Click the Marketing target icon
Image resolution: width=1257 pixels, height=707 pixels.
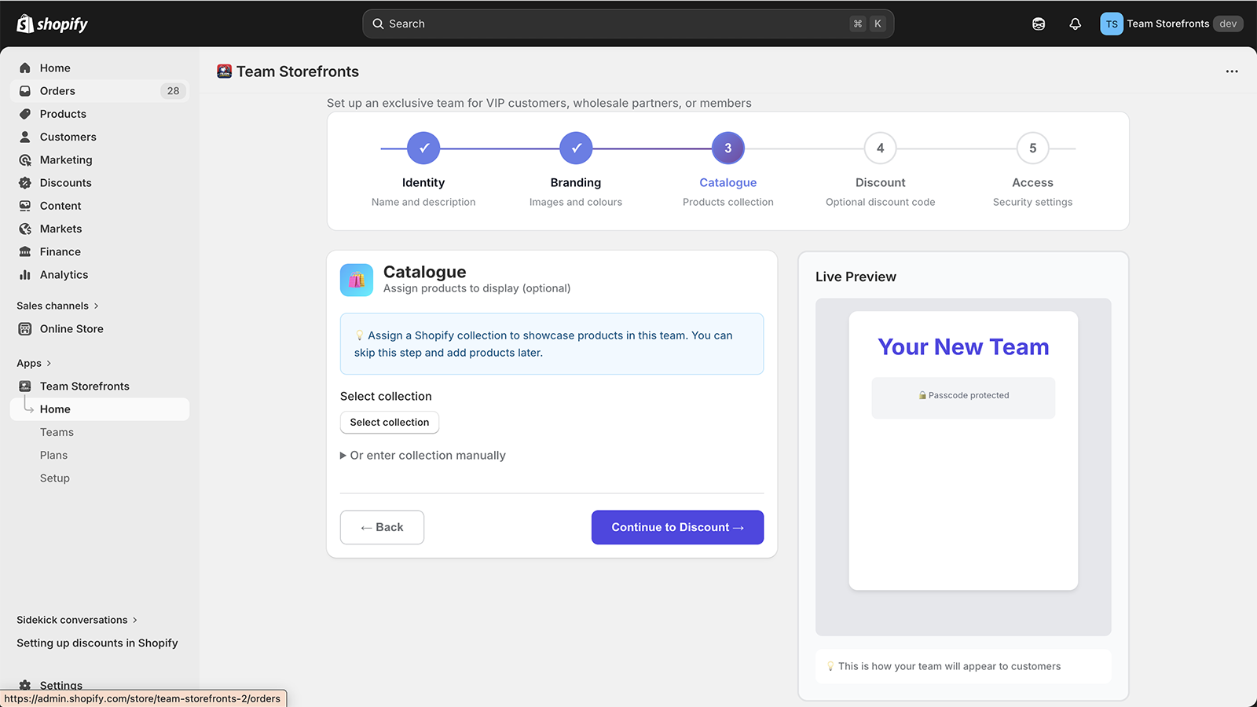tap(25, 160)
